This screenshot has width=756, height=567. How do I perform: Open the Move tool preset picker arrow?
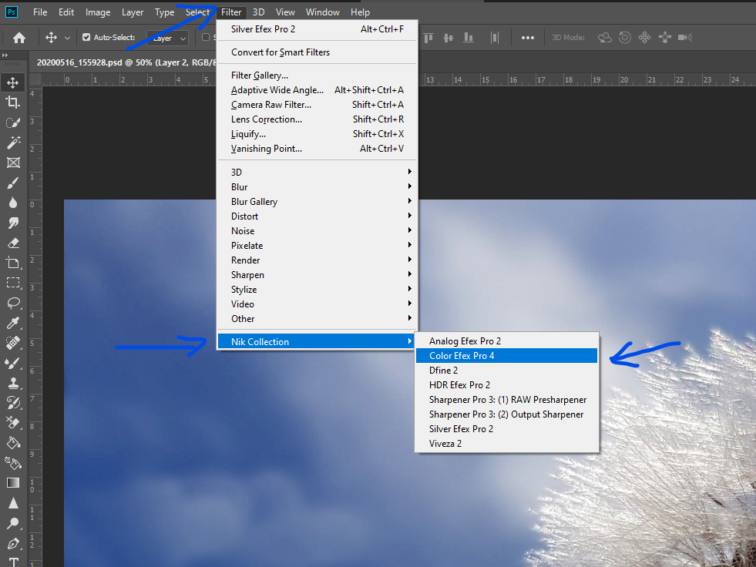[x=67, y=38]
